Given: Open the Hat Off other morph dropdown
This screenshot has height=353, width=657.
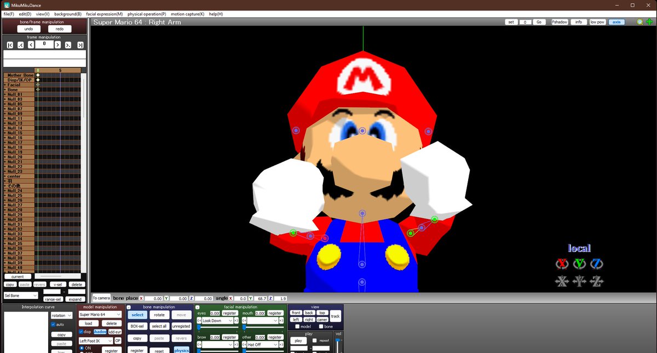Looking at the screenshot, I should 263,345.
